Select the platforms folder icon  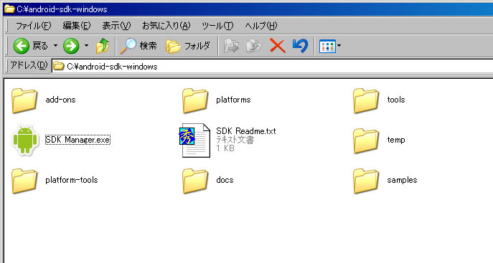(x=195, y=100)
